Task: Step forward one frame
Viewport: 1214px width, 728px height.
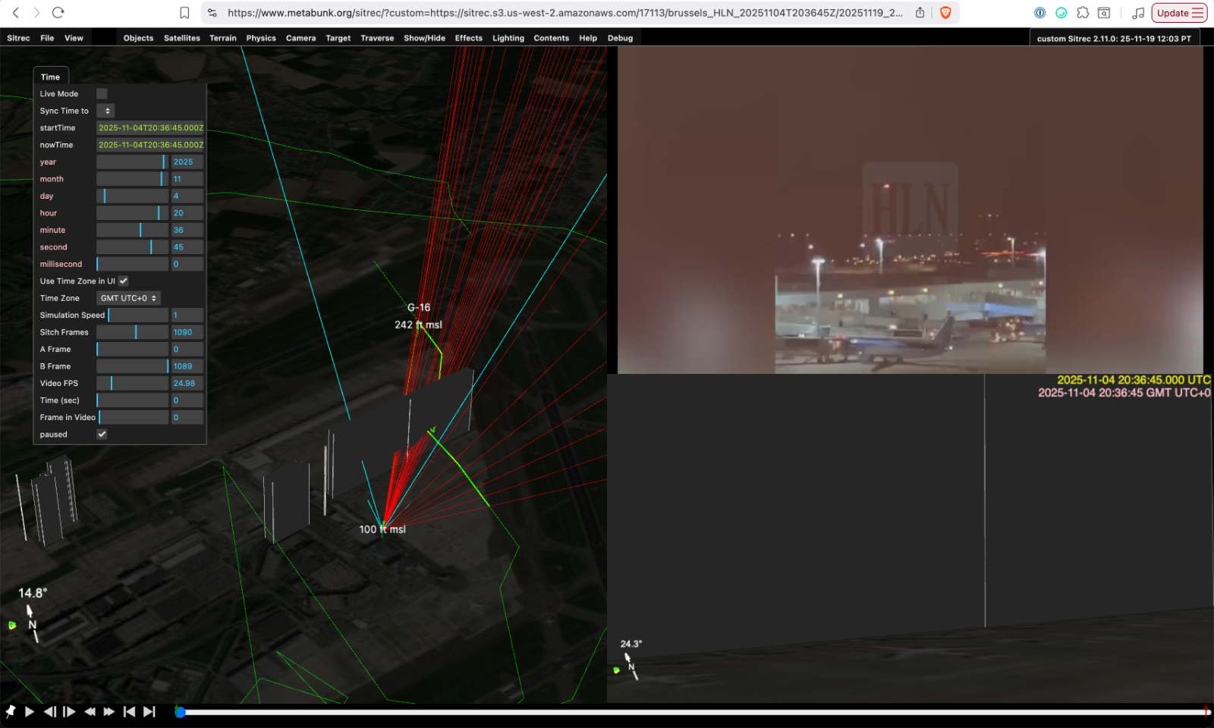Action: [x=68, y=711]
